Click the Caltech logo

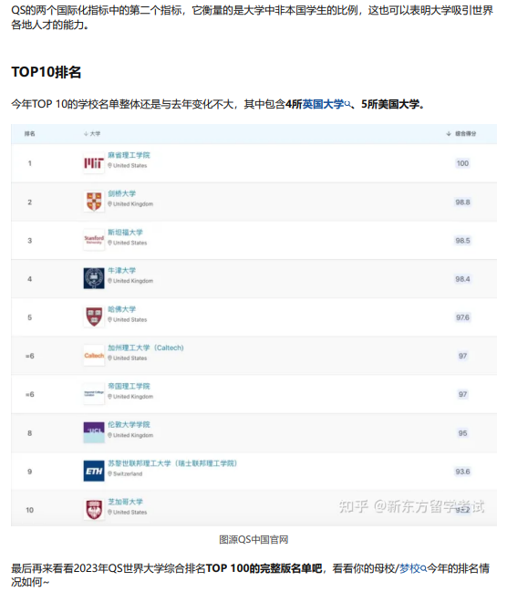[94, 356]
